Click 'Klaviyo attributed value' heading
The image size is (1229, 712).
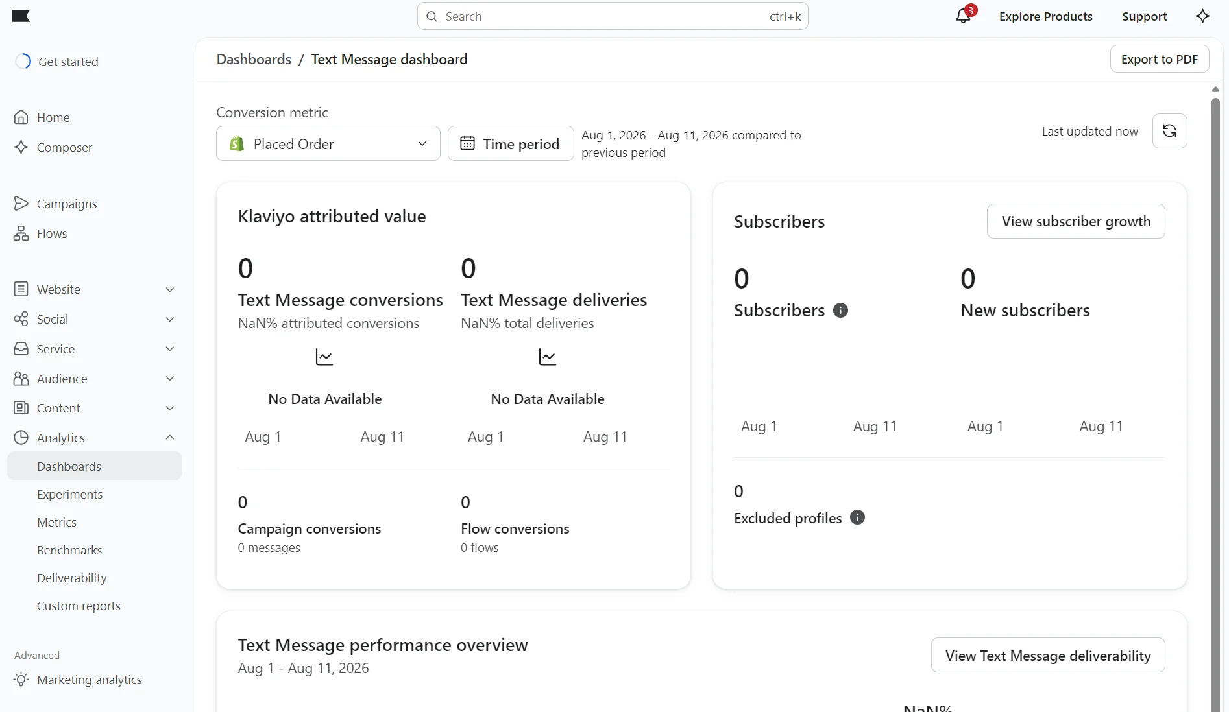point(332,216)
